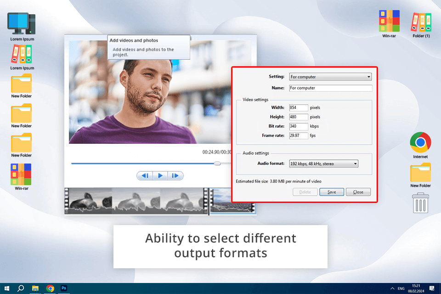Step forward to the next frame
Image resolution: width=441 pixels, height=294 pixels.
click(175, 175)
